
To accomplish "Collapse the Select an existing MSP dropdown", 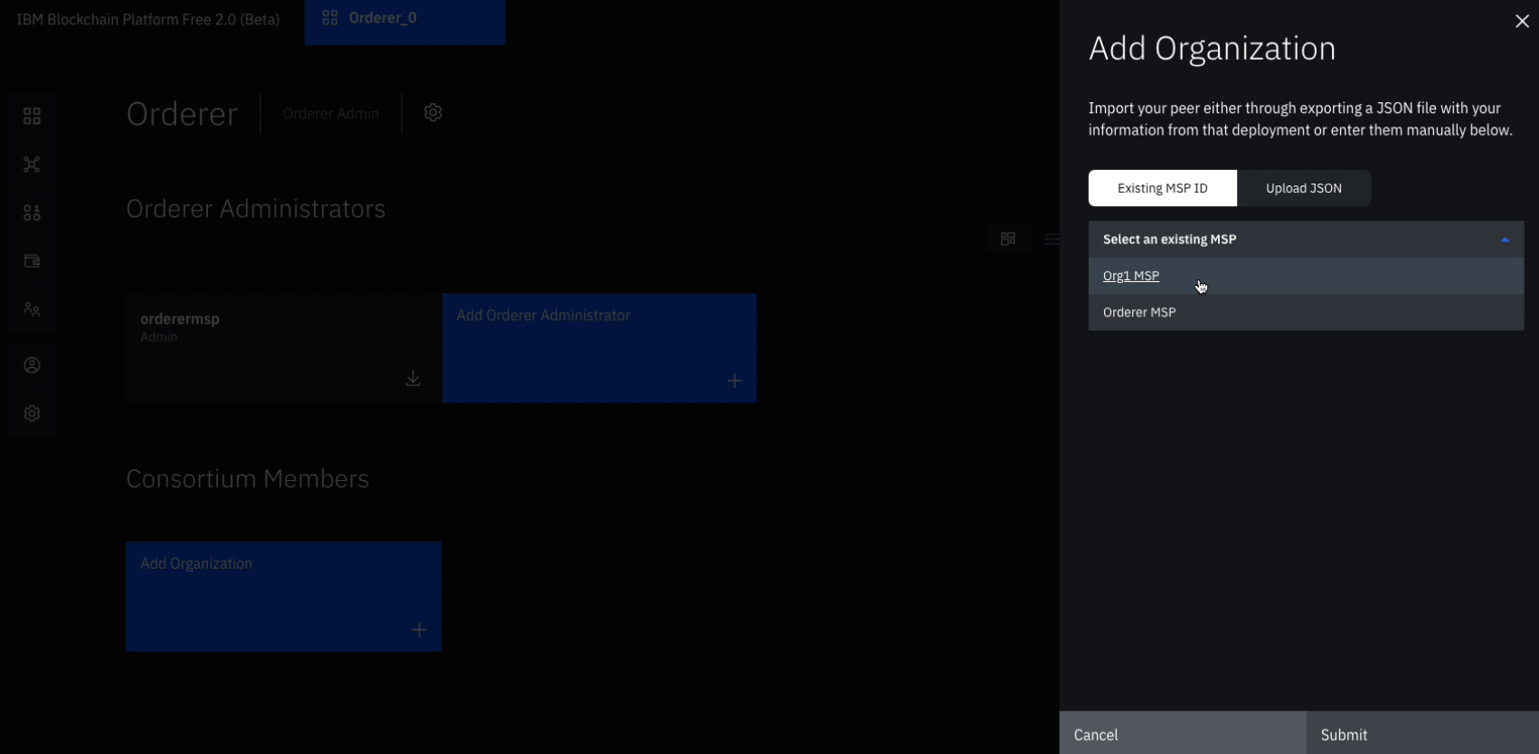I will tap(1307, 240).
